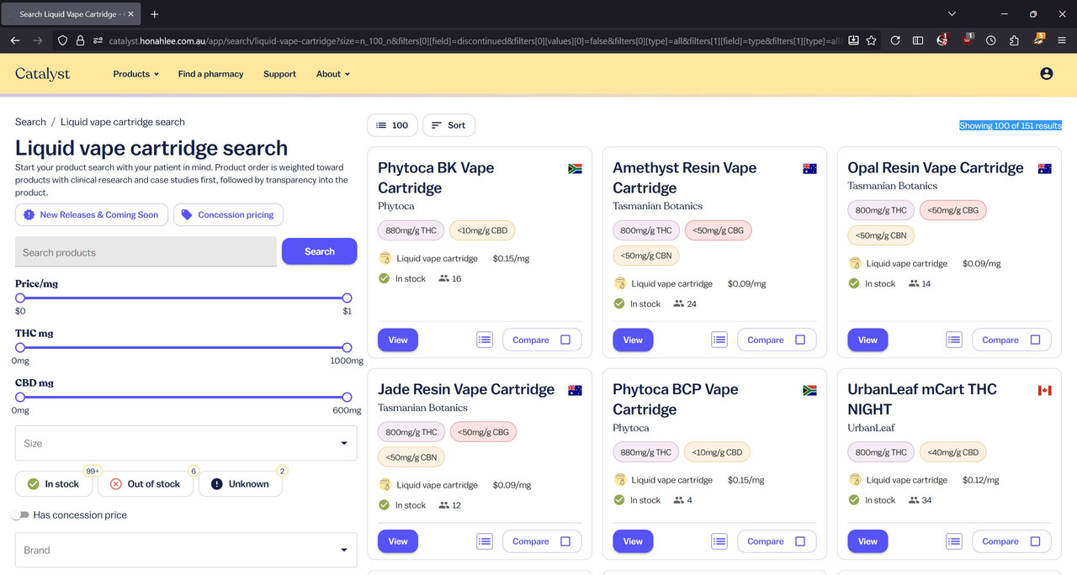Click the list icon on Phytoca BCP Vape card

(719, 541)
